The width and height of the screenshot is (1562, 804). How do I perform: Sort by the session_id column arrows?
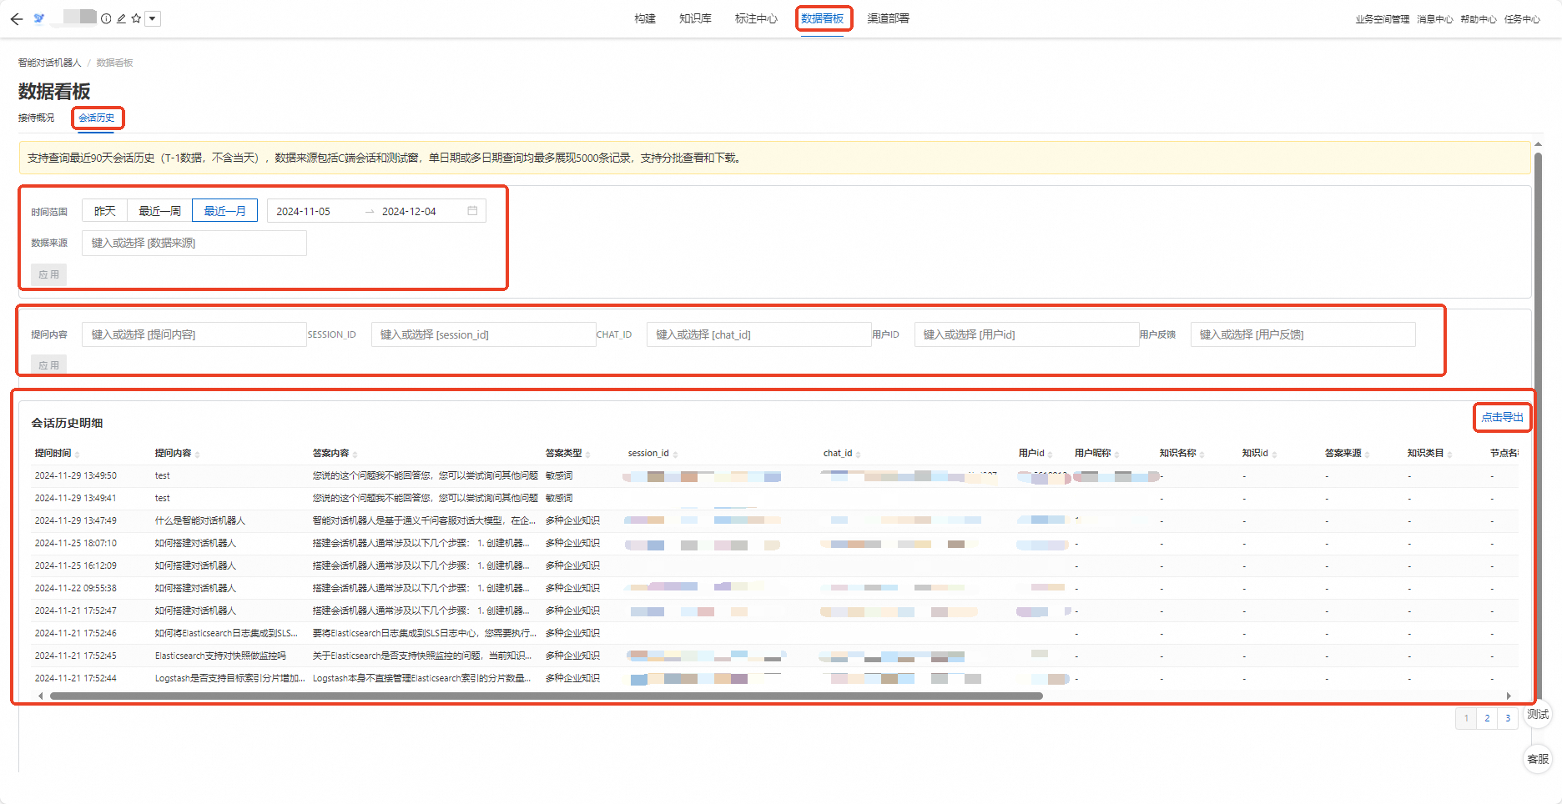675,455
